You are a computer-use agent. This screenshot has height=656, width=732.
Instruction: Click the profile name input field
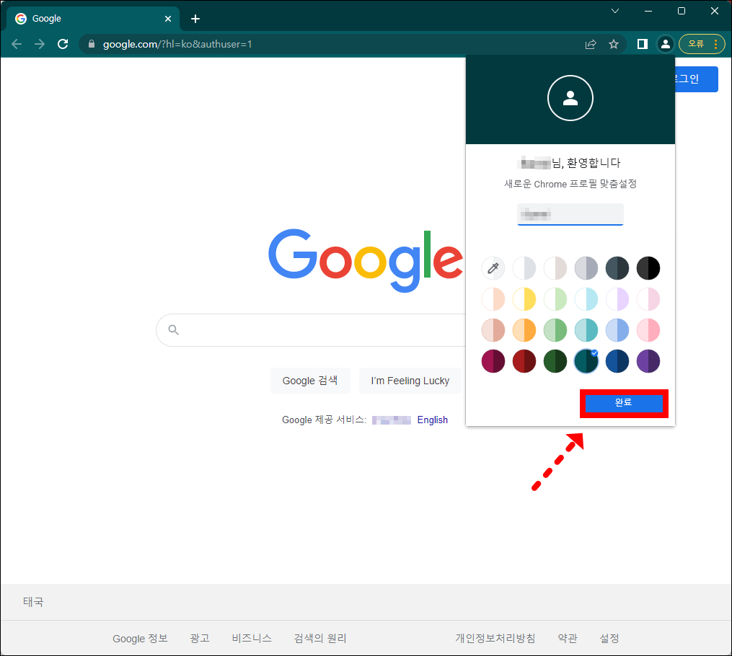(570, 215)
